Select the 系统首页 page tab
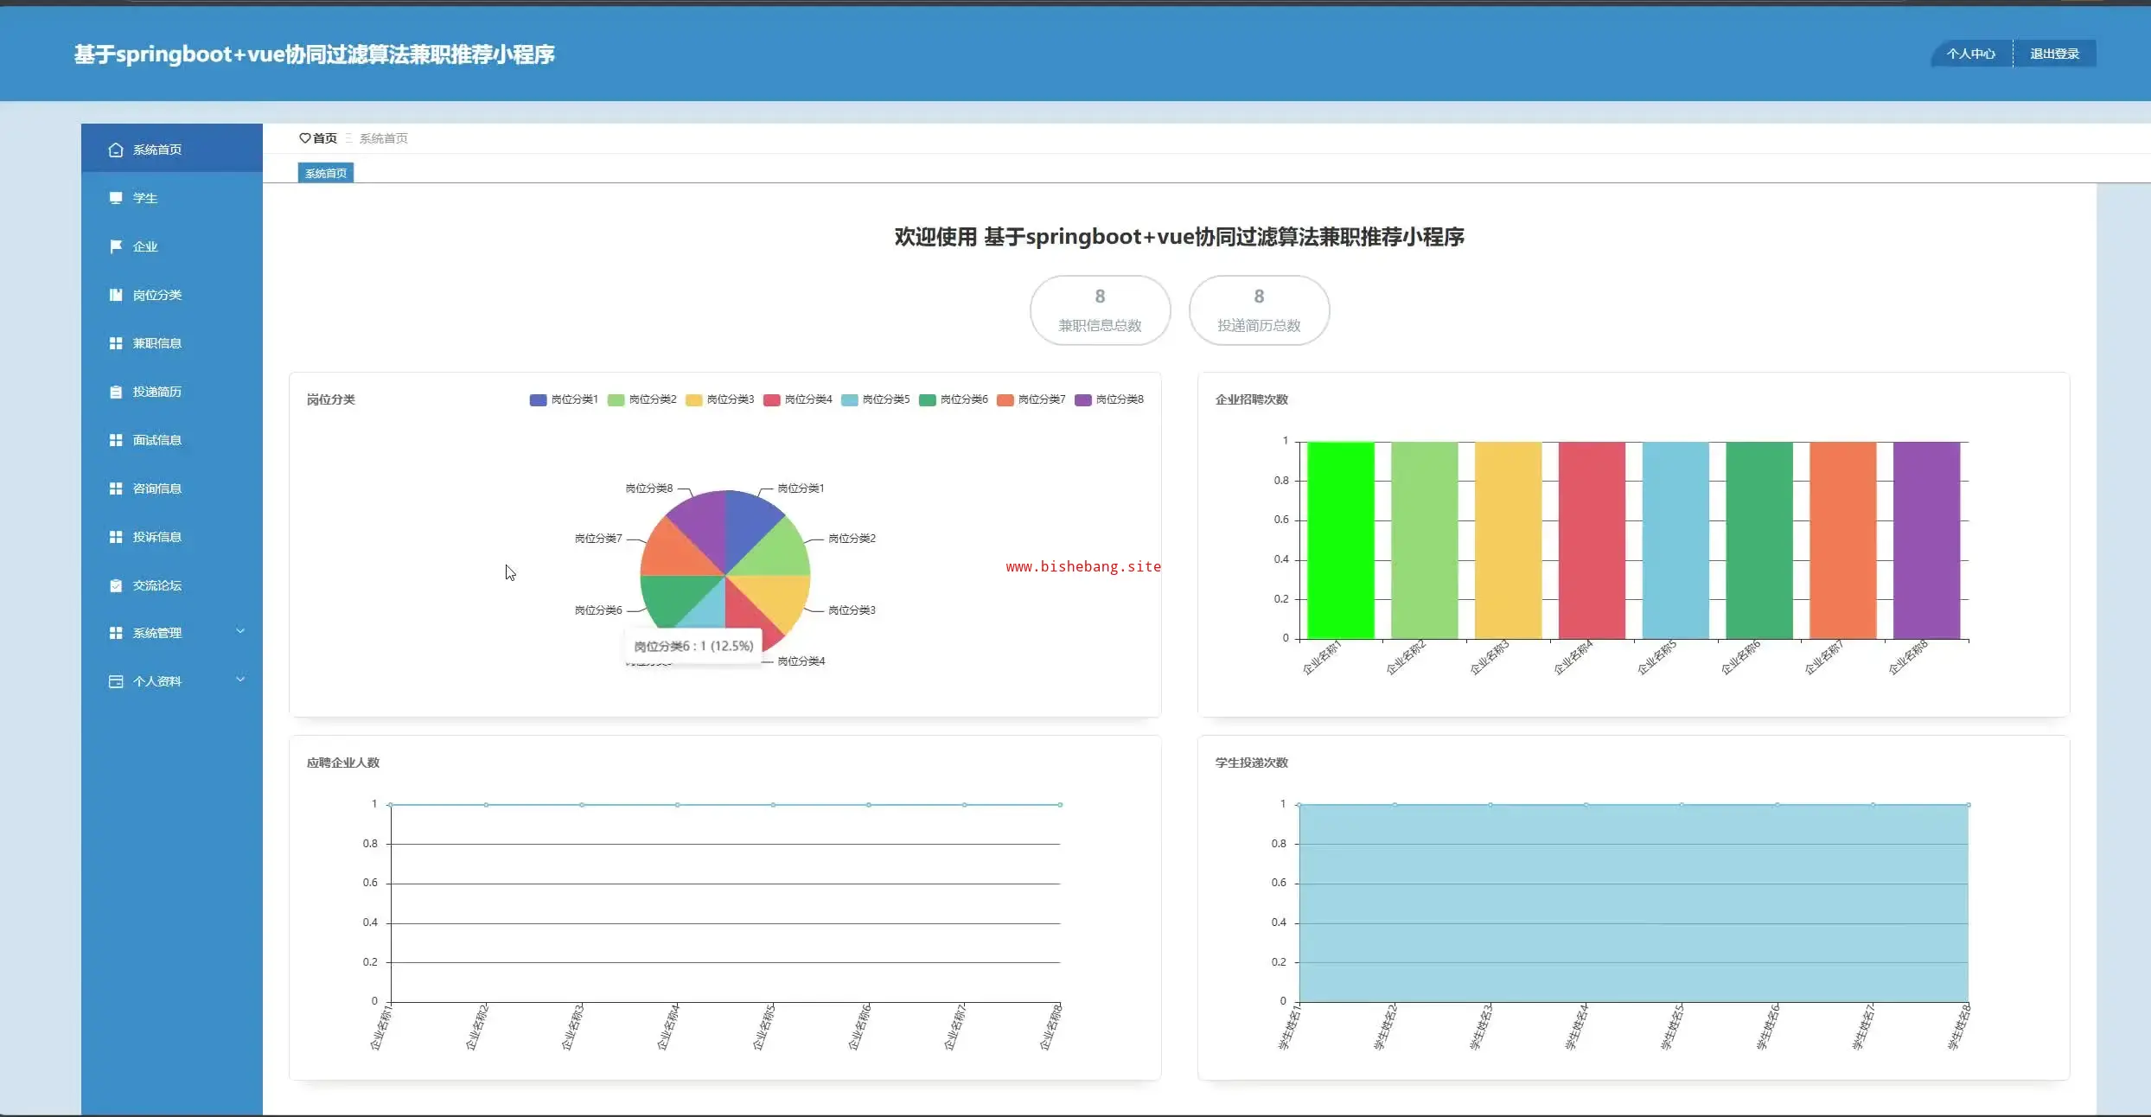Viewport: 2151px width, 1117px height. 326,173
